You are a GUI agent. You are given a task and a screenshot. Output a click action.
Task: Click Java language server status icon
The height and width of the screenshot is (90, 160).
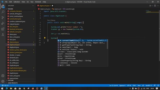coord(143,85)
